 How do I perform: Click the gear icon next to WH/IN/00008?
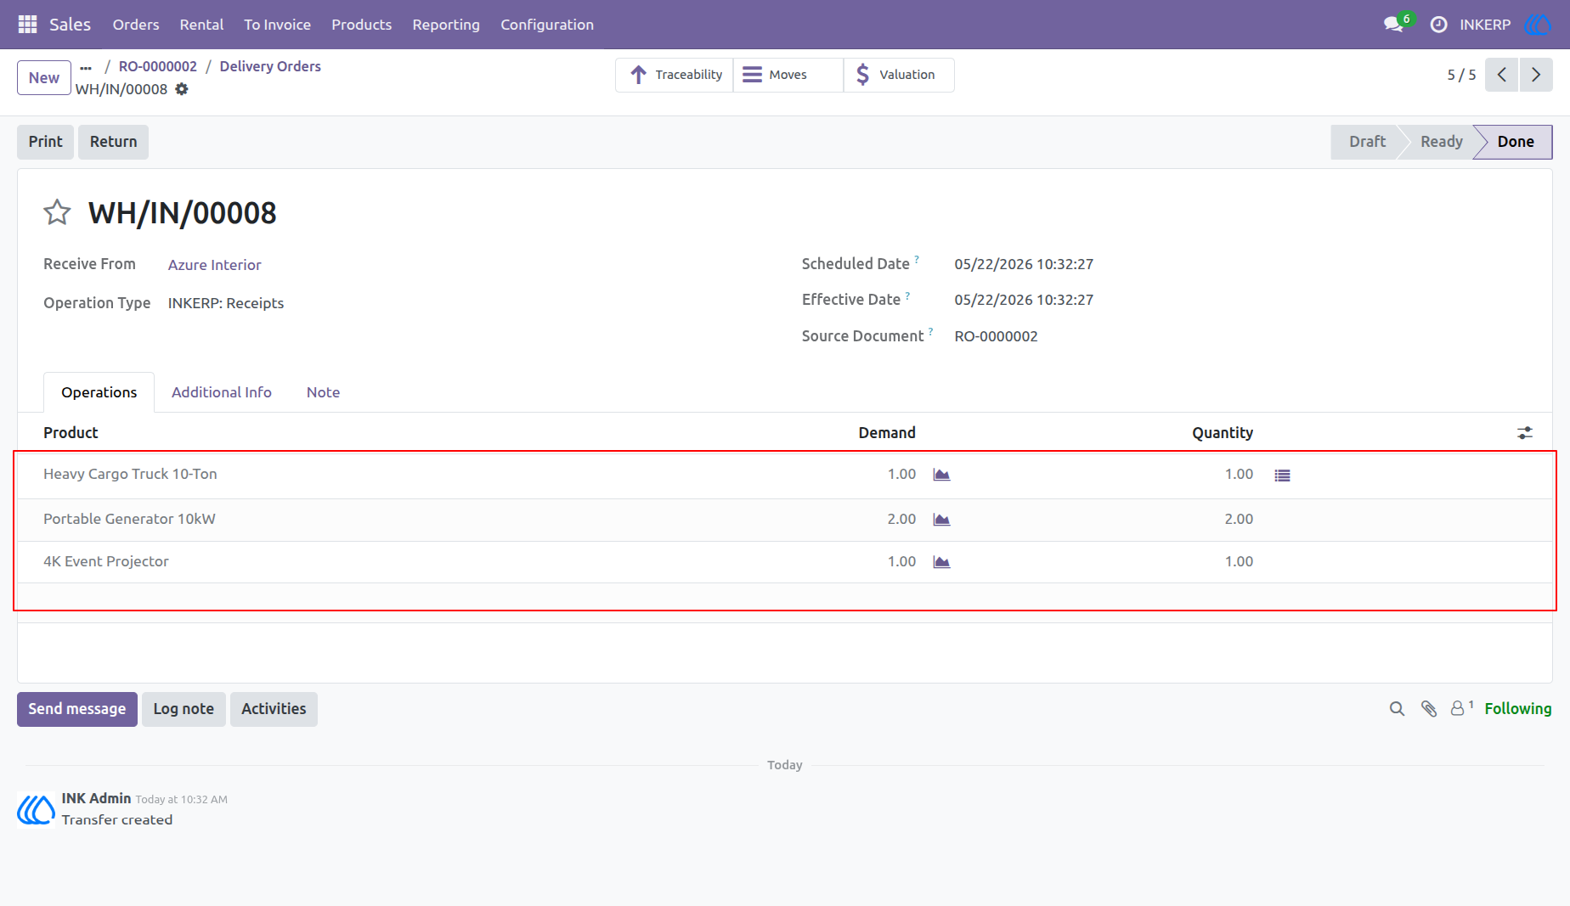pyautogui.click(x=182, y=89)
